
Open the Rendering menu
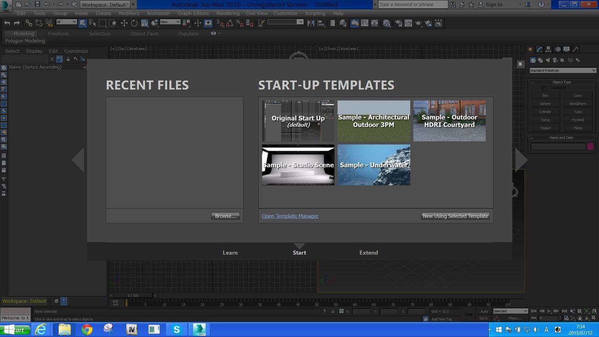coord(228,13)
